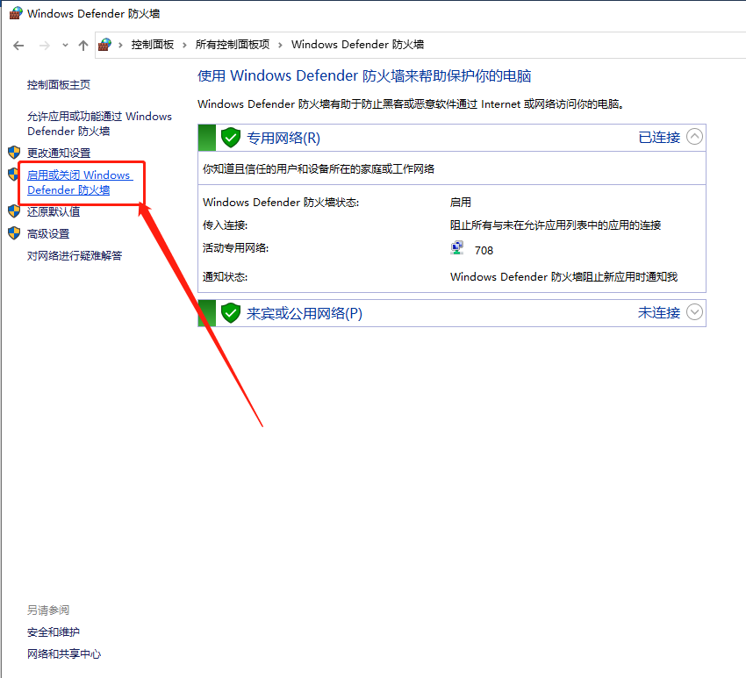This screenshot has height=678, width=746.
Task: Expand the 来宾或公用网络(P) section chevron
Action: pos(694,312)
